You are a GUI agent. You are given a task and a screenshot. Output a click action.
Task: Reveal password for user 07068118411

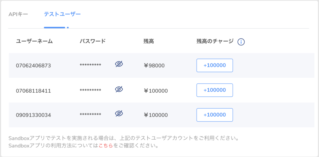click(x=119, y=90)
